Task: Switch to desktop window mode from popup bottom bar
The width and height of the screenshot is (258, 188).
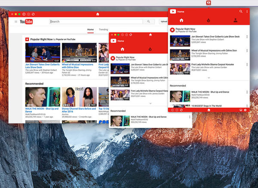Action: [241, 110]
